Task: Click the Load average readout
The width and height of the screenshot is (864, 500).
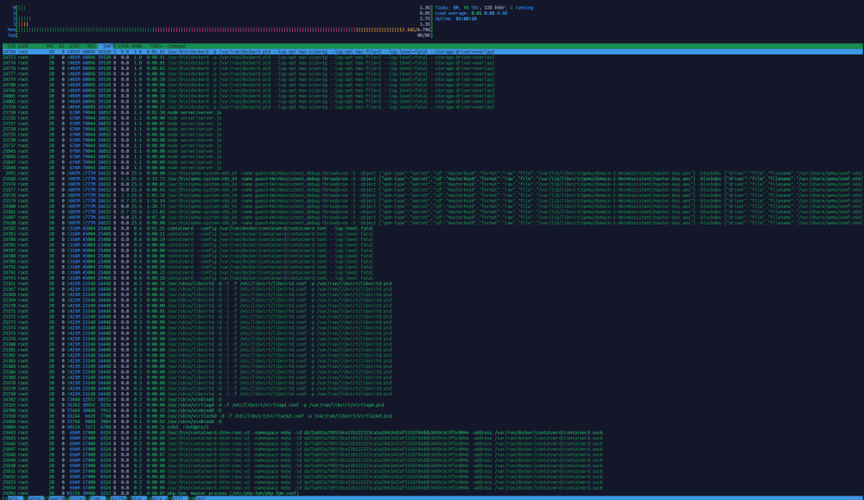Action: point(471,13)
